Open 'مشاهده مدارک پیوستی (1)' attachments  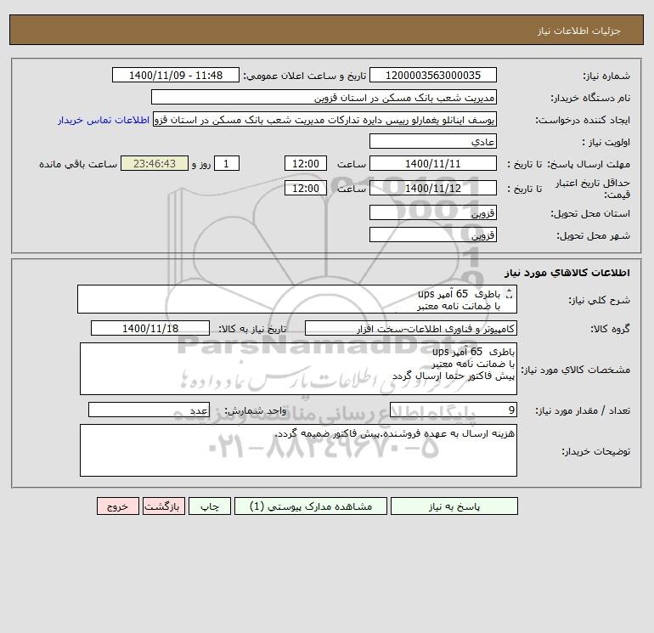311,506
